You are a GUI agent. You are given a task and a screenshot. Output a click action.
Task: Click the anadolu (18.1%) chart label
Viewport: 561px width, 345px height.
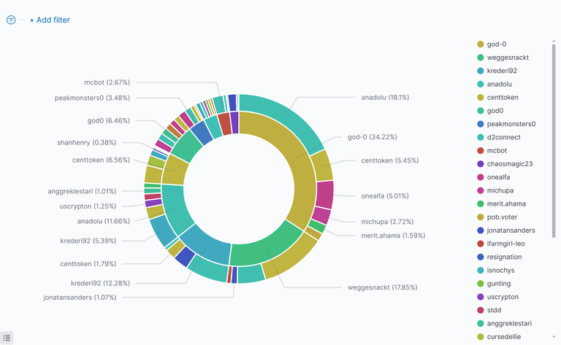(385, 97)
